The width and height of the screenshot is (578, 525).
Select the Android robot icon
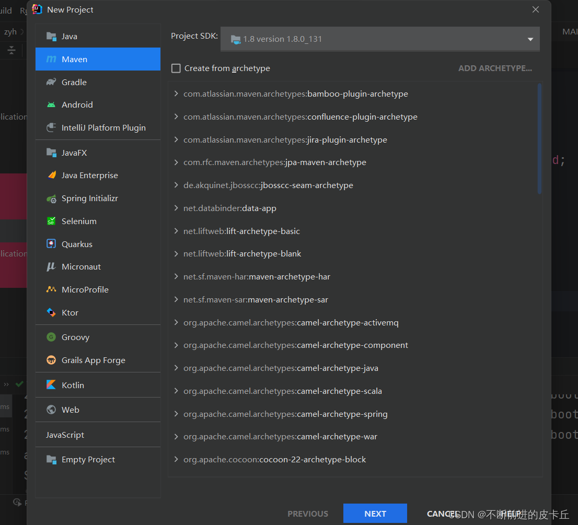(51, 104)
